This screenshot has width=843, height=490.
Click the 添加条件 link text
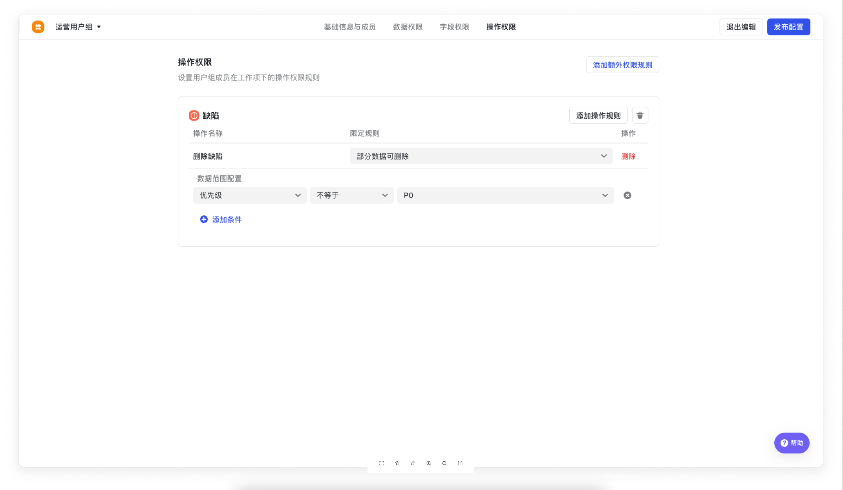coord(227,220)
